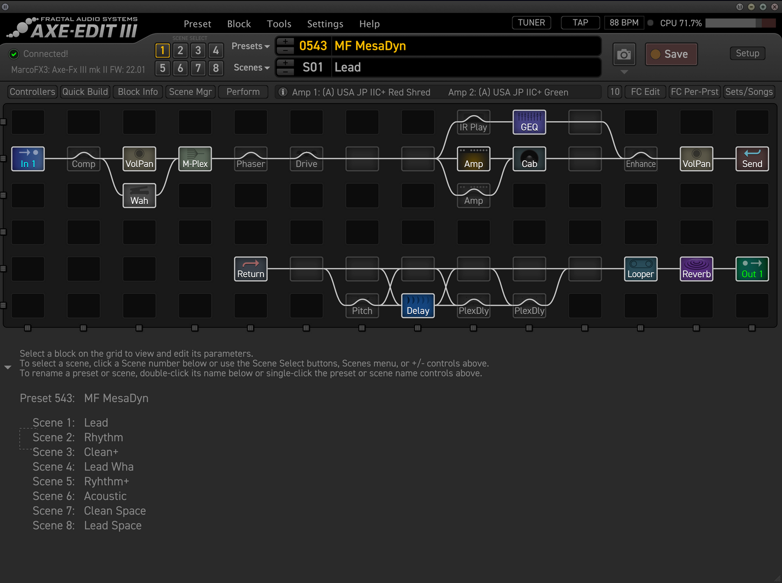Select the Out 1 block

coord(752,269)
